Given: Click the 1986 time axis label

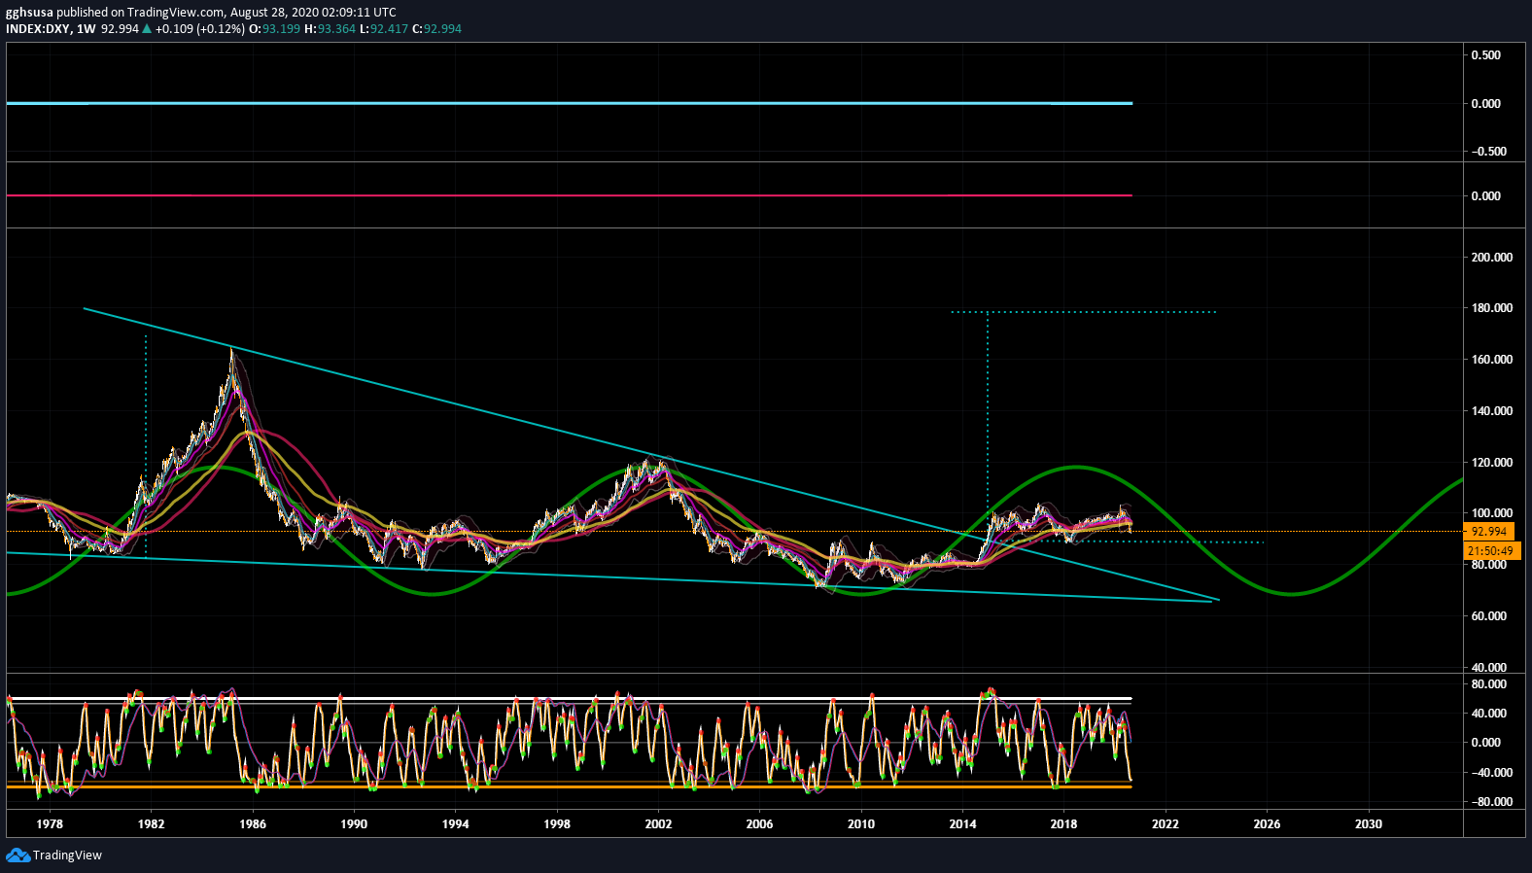Looking at the screenshot, I should 253,824.
